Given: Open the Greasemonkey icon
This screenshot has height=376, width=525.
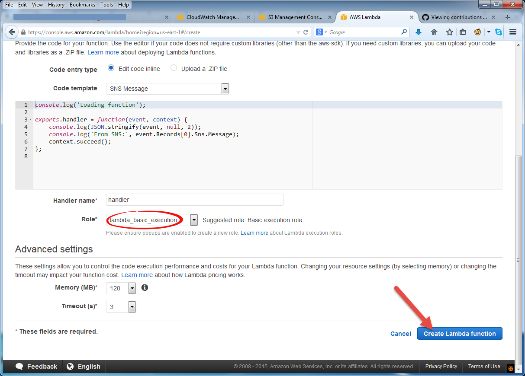Looking at the screenshot, I should pos(477,32).
